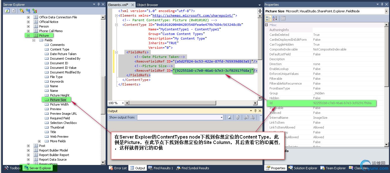Open the Find Results 1 tab

(x=161, y=168)
